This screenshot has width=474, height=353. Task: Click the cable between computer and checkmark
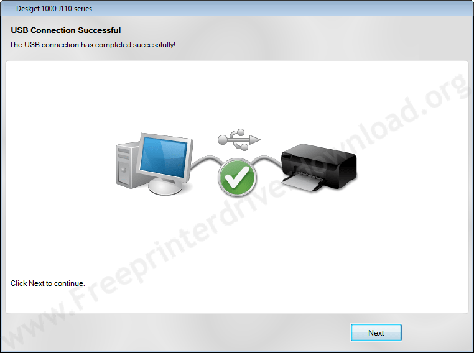[x=205, y=162]
